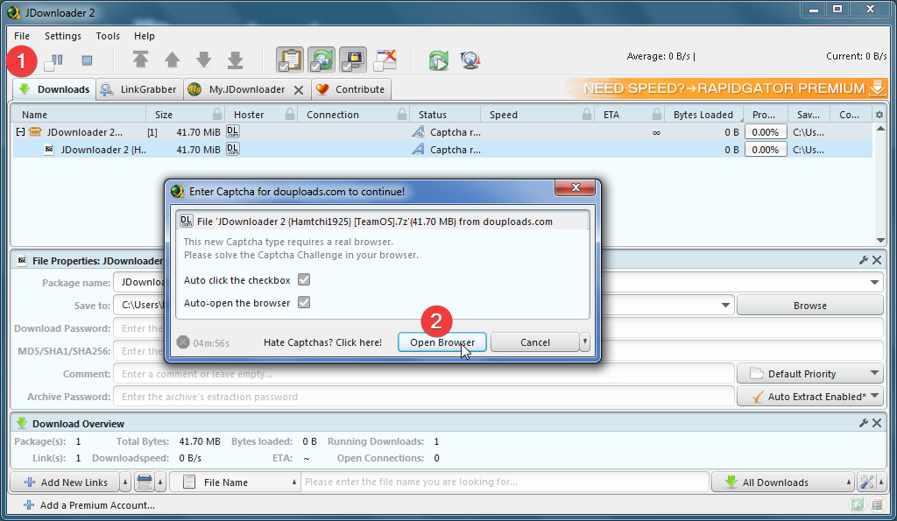
Task: Click the lock icon on Hoster column
Action: [290, 114]
